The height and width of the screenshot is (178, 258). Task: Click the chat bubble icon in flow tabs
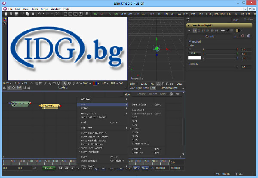[178, 94]
